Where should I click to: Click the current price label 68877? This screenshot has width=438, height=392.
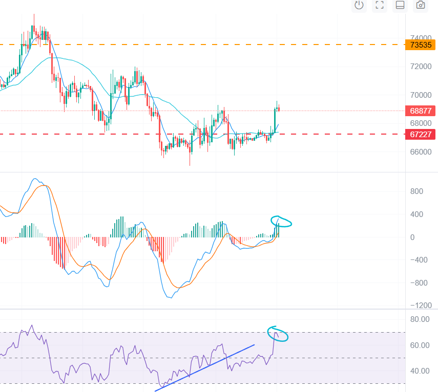pos(421,111)
